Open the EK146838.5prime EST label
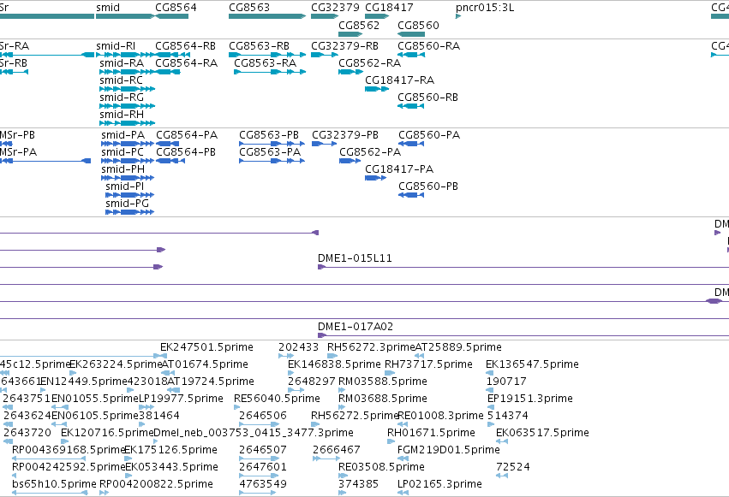Viewport: 729px width, 497px height. coord(334,364)
